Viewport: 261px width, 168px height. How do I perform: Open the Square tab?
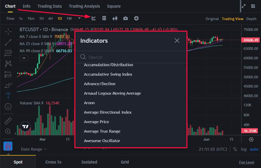[x=114, y=6]
